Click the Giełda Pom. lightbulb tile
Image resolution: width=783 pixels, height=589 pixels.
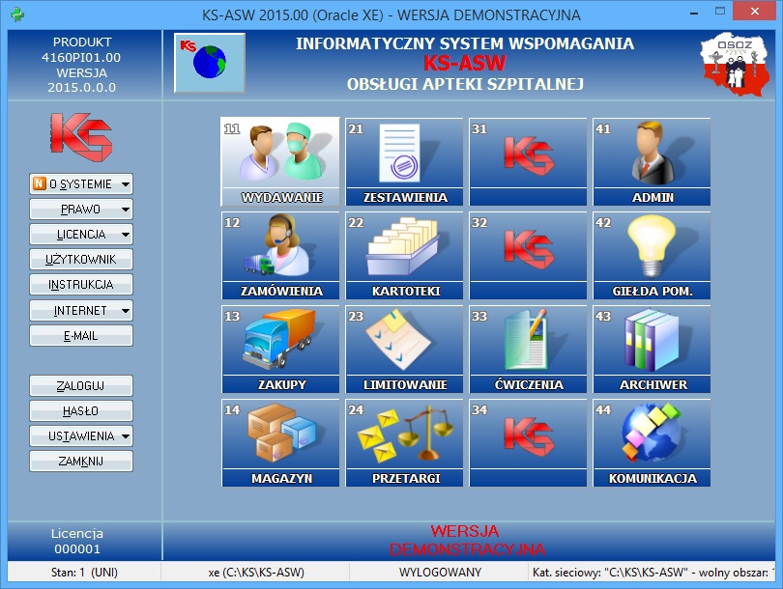(x=652, y=255)
